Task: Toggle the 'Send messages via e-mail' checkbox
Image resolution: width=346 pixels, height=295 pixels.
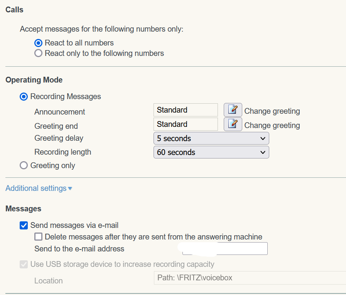Action: [x=24, y=225]
